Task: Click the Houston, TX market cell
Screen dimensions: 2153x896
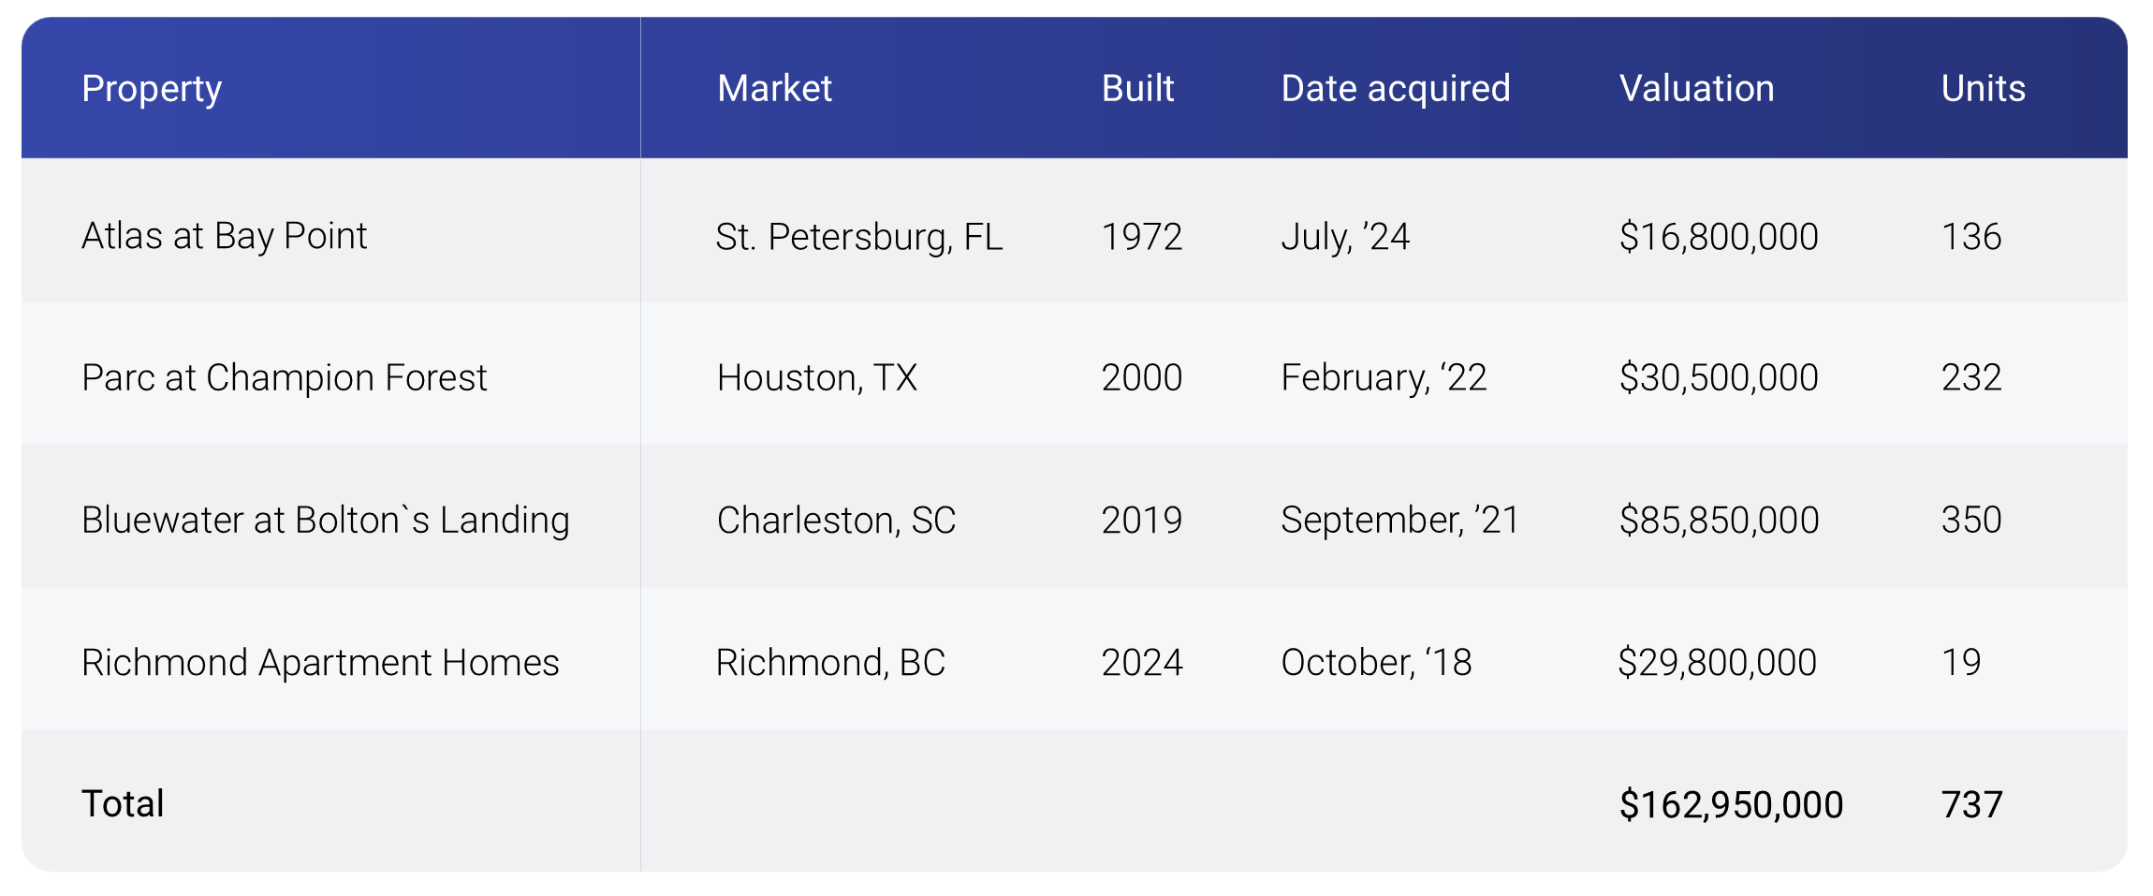Action: click(x=816, y=377)
